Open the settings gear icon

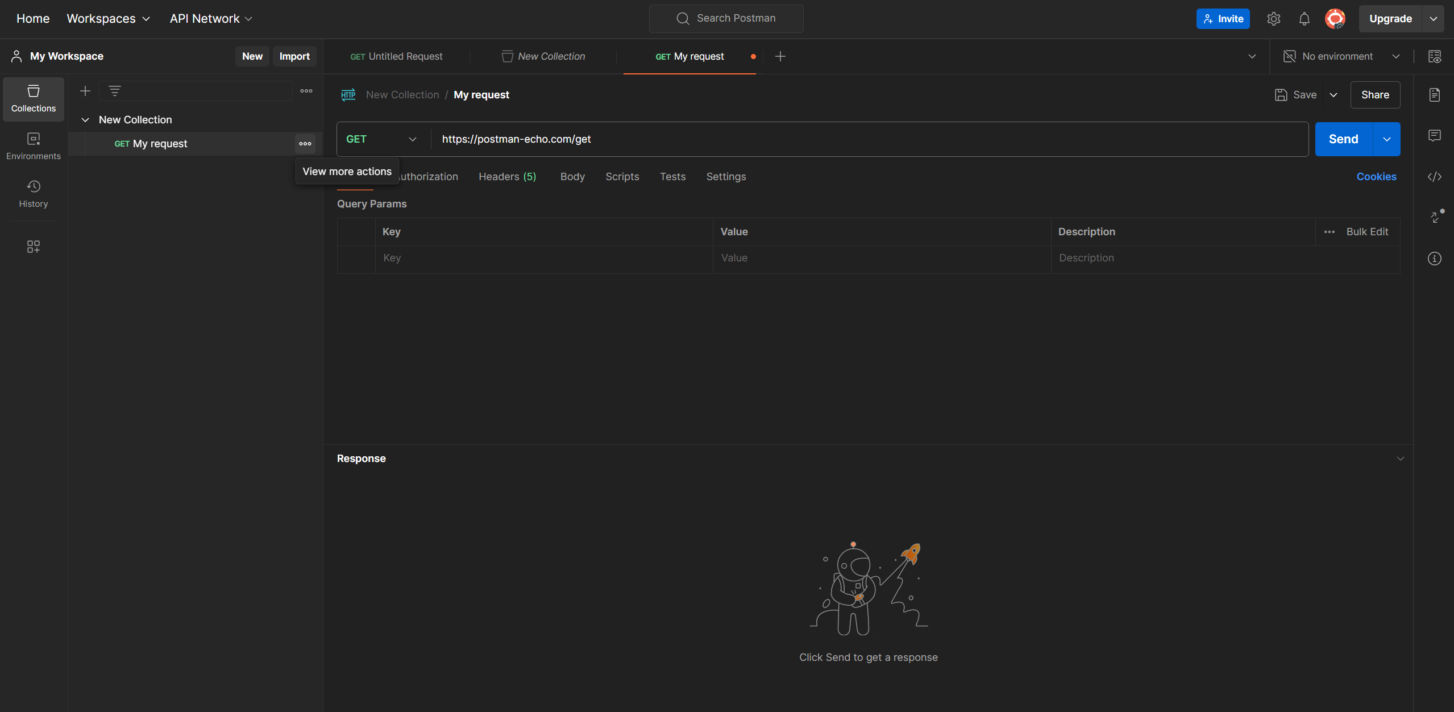[x=1273, y=19]
